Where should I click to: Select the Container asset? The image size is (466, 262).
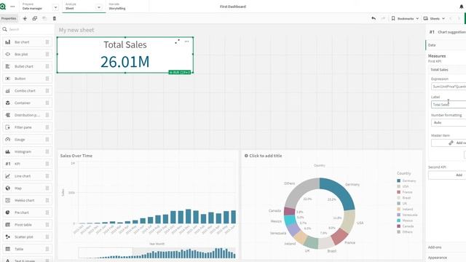27,103
